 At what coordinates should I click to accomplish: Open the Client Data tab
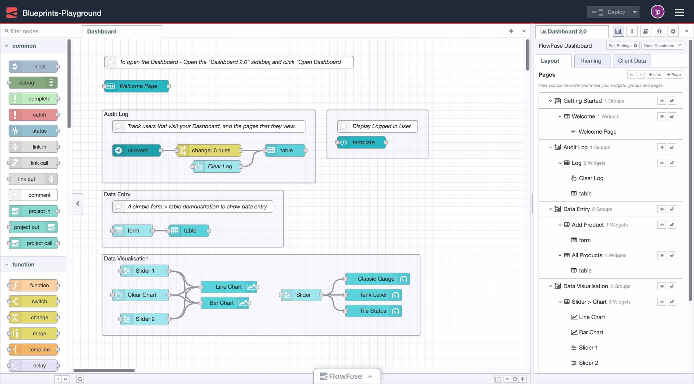coord(631,60)
